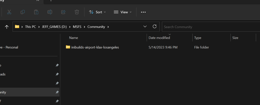Click This PC in the address bar

pos(30,27)
